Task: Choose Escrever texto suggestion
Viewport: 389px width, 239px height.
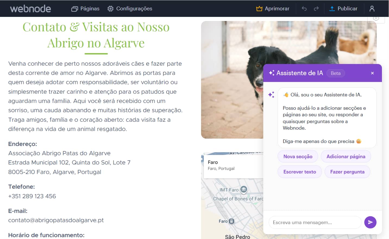Action: click(x=300, y=172)
